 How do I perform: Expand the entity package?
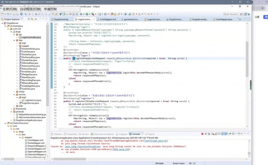pos(14,92)
